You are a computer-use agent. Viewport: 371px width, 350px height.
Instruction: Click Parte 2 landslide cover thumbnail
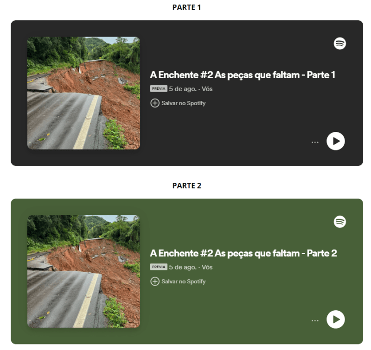coord(83,271)
